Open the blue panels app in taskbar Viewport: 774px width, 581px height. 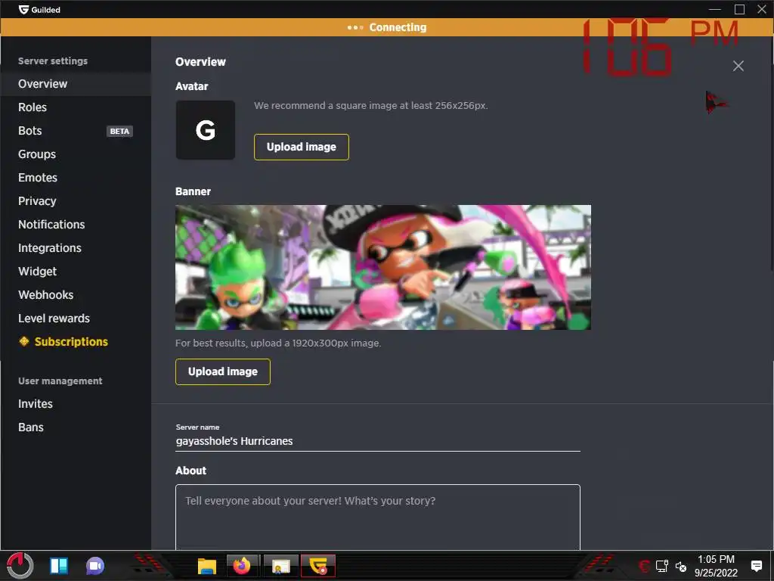[59, 566]
